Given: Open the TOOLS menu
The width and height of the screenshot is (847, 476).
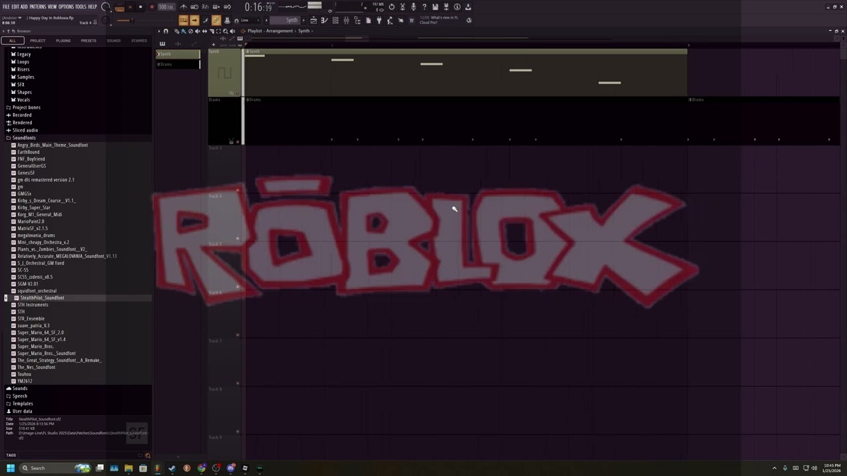Looking at the screenshot, I should 81,7.
